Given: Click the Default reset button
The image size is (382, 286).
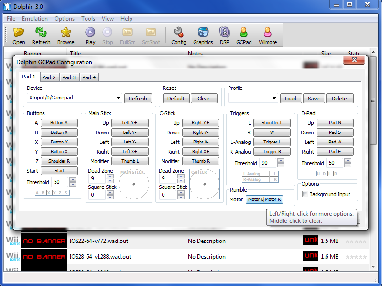Looking at the screenshot, I should (x=176, y=99).
